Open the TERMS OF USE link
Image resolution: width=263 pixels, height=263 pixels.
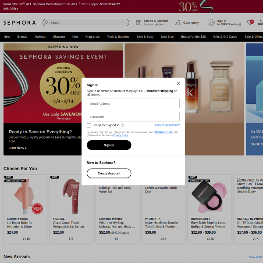click(x=163, y=132)
